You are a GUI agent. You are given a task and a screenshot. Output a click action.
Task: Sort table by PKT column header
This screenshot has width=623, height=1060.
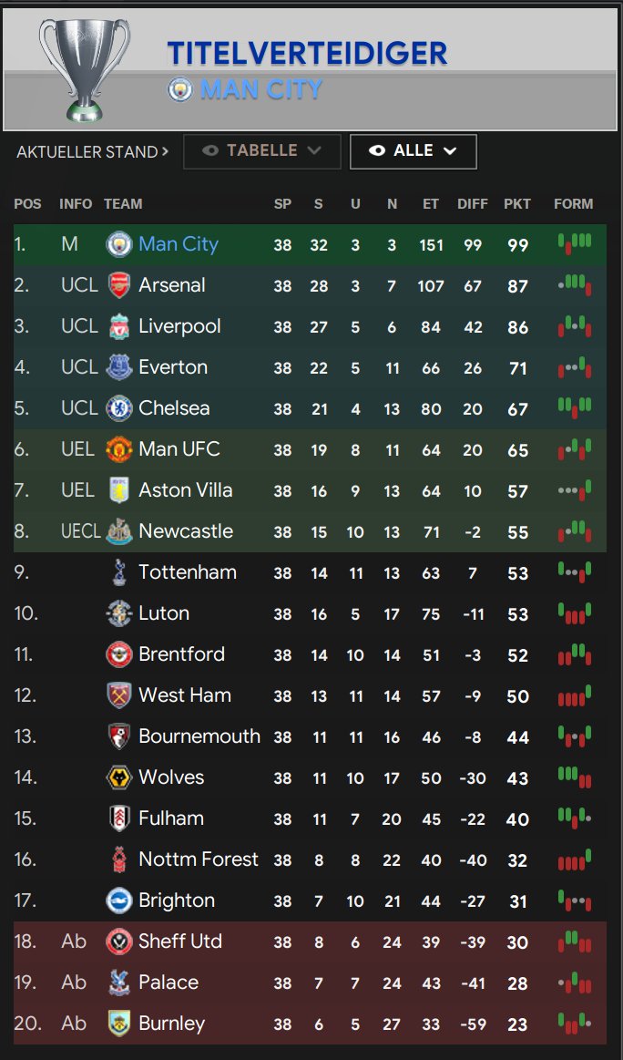[x=517, y=204]
